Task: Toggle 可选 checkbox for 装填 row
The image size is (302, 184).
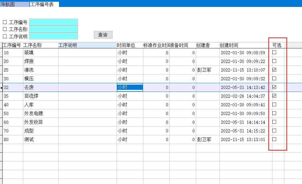Action: [274, 52]
